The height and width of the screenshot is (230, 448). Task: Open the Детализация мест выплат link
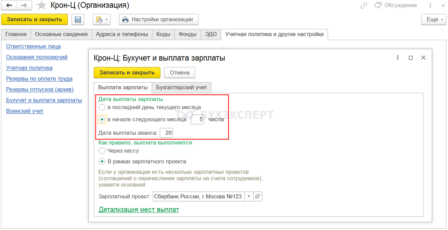click(139, 210)
